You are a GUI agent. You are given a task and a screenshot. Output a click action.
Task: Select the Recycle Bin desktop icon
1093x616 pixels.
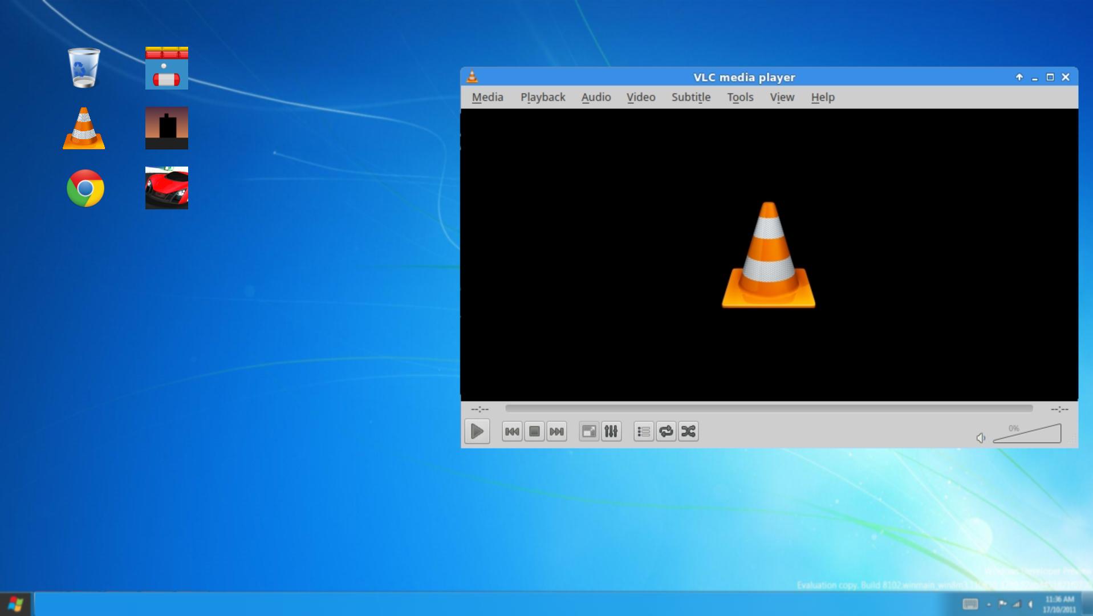coord(84,68)
